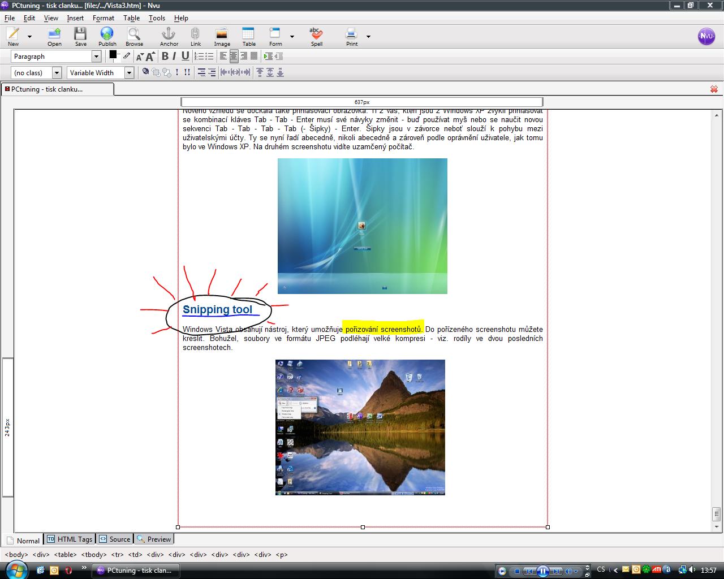Expand the arrow next to New
This screenshot has width=724, height=579.
click(29, 37)
